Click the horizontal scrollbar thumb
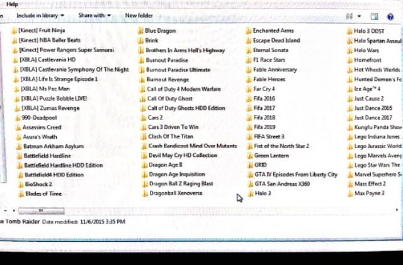The image size is (403, 265). [x=41, y=211]
